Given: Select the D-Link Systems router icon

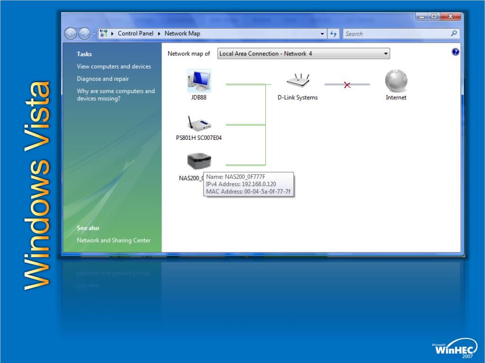Looking at the screenshot, I should point(298,81).
